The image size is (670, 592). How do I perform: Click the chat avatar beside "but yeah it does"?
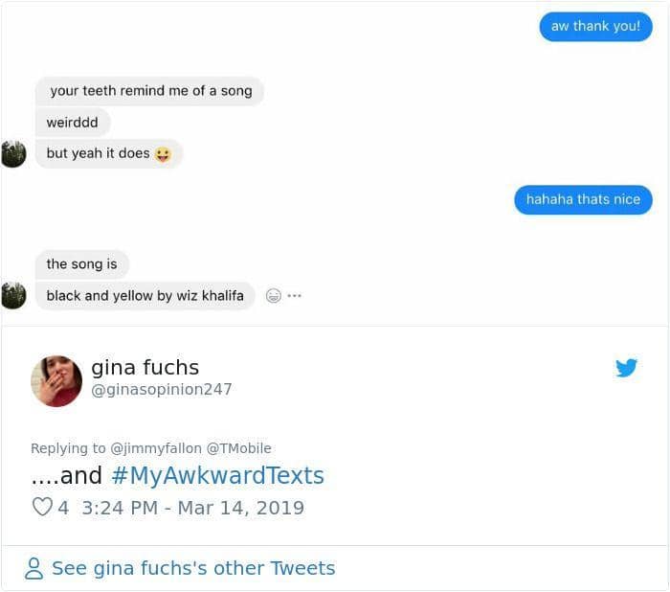tap(13, 153)
